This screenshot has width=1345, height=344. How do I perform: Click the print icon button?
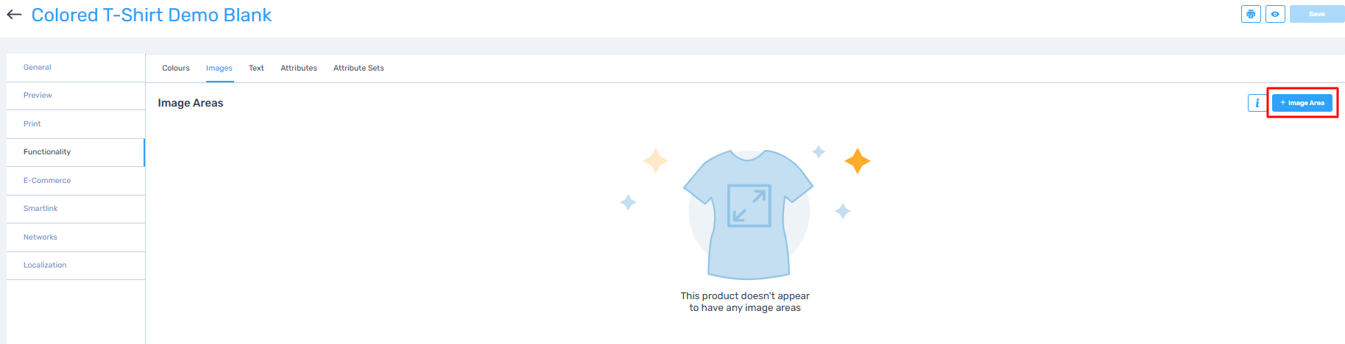(x=1251, y=14)
